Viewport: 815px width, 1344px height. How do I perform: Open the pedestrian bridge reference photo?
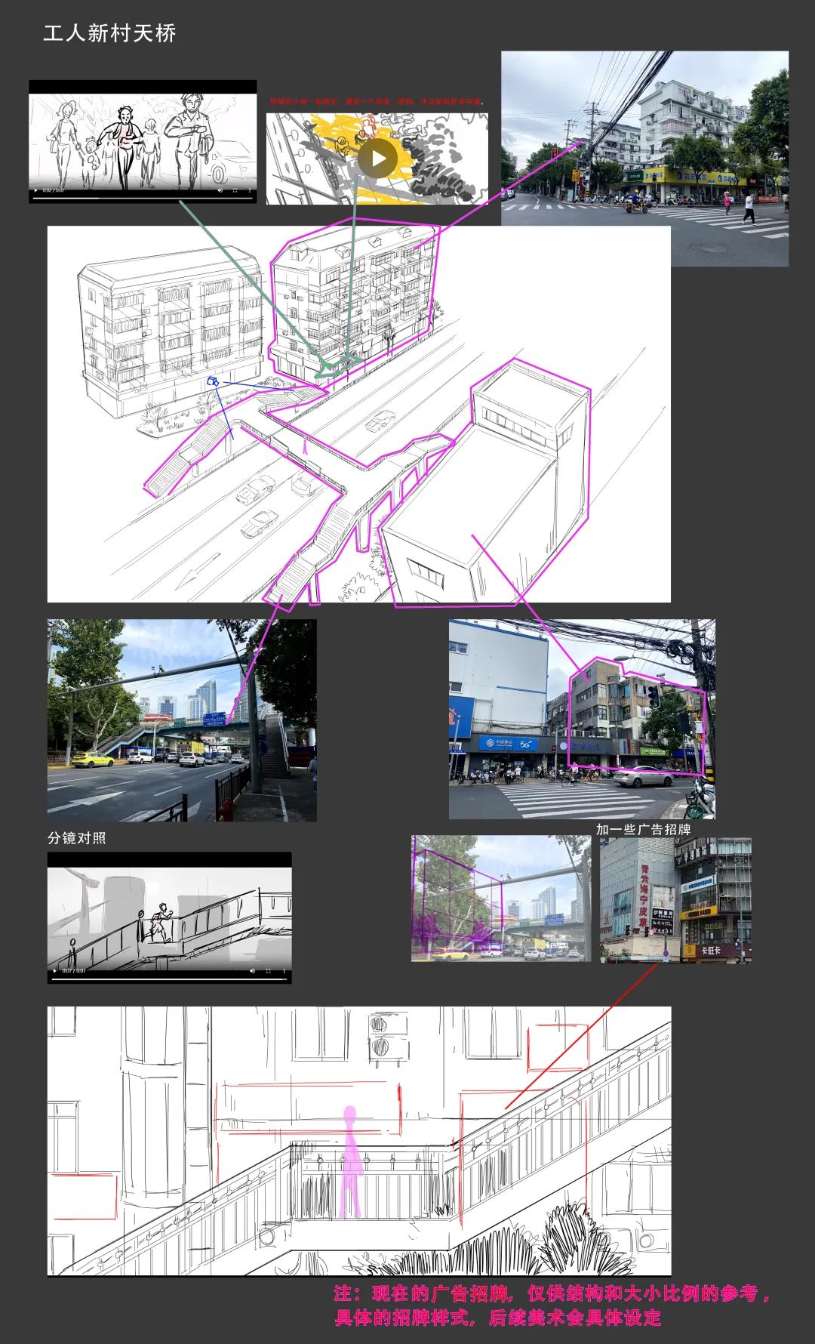(x=181, y=720)
